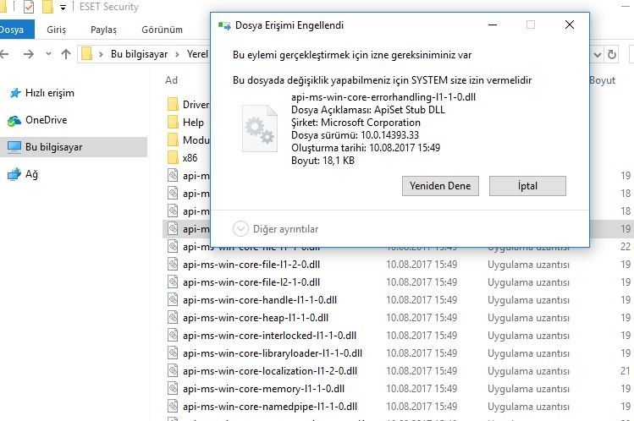Click the dialog's gear file thumbnail
The image size is (634, 421).
pyautogui.click(x=260, y=128)
